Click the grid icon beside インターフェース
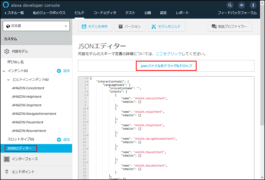The image size is (265, 180). pos(7,159)
